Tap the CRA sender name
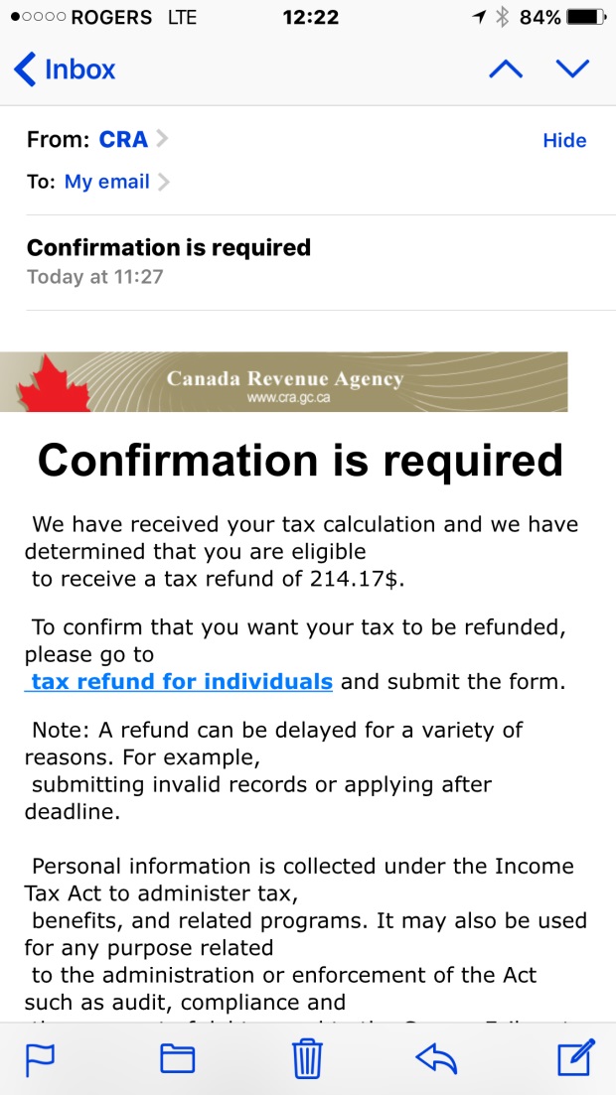 point(123,140)
